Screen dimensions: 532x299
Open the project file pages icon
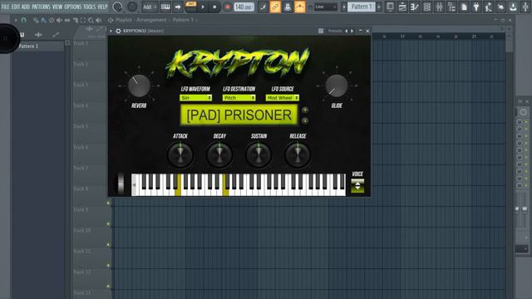pos(464,7)
